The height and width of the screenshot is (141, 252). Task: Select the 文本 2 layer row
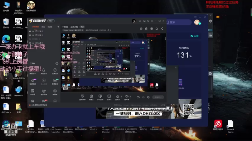coord(44,31)
